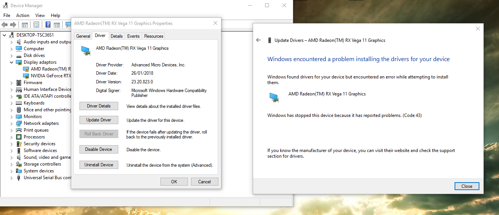
Task: Toggle the Show/Hide Console Tree toolbar icon
Action: click(x=24, y=25)
